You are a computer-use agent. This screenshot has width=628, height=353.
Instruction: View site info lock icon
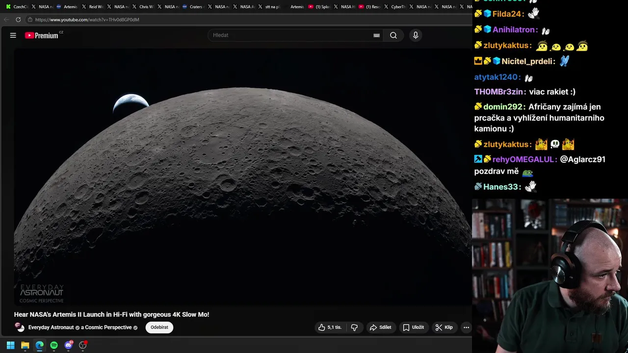click(x=30, y=20)
